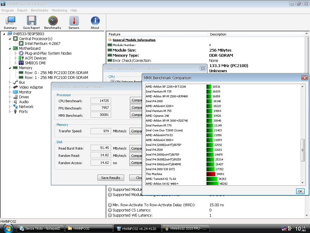This screenshot has width=310, height=233.
Task: Expand the Drives tree node
Action: tap(10, 97)
